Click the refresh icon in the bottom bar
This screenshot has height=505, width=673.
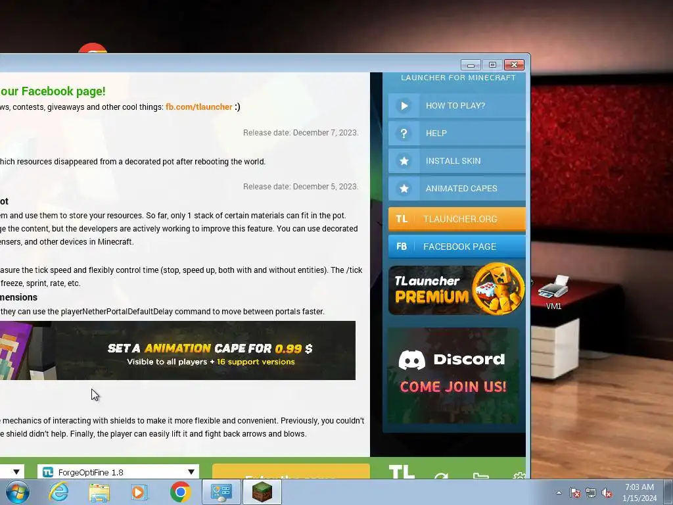click(441, 476)
